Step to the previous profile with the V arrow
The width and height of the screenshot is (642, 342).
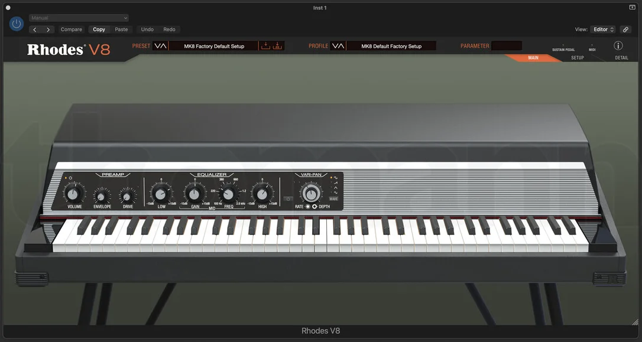335,46
